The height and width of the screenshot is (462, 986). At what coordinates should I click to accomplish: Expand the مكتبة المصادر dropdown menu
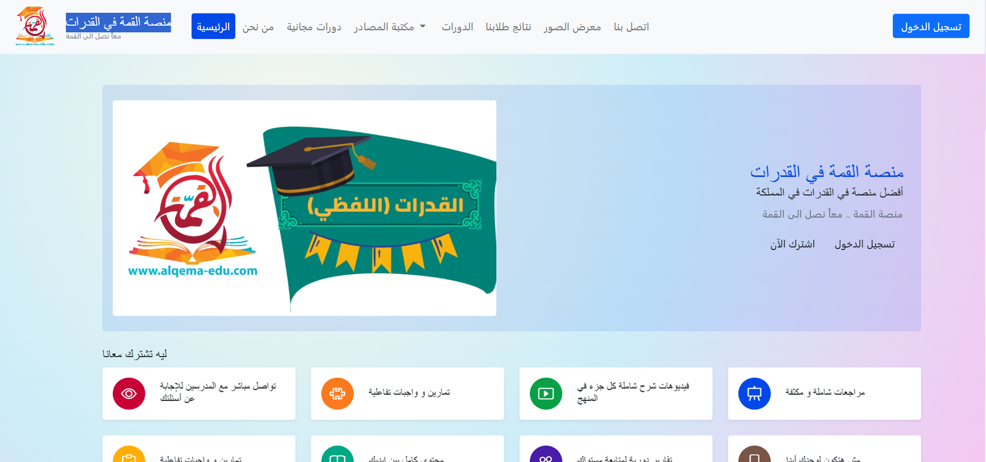(x=389, y=26)
